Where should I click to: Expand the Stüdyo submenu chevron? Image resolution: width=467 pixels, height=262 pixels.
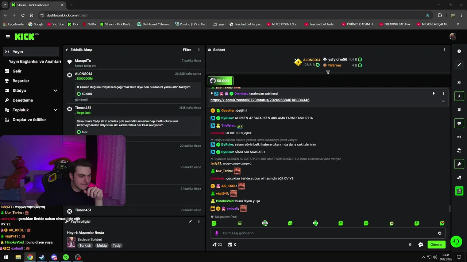55,91
